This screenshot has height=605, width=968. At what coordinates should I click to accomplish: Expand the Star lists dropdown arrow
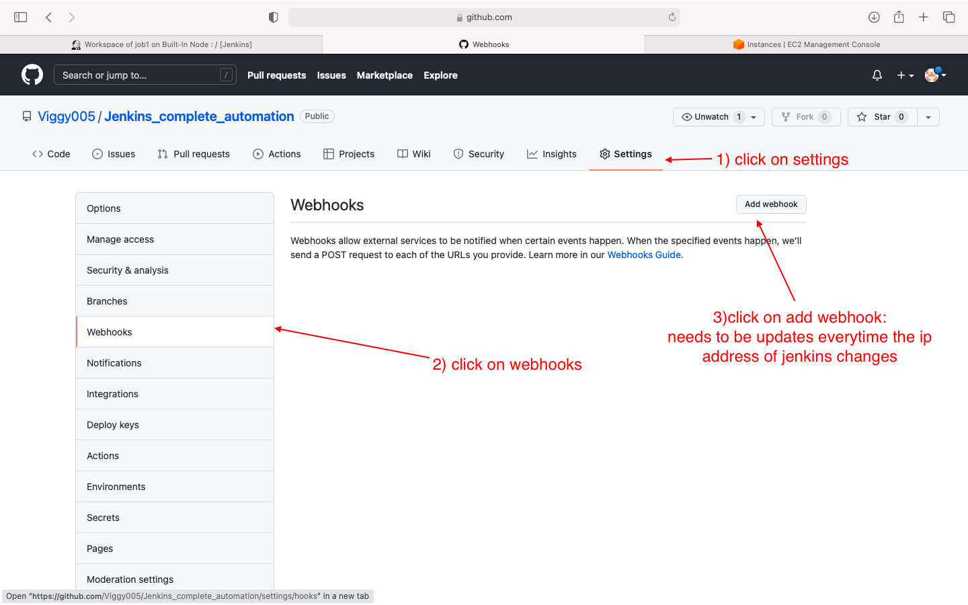pos(928,117)
